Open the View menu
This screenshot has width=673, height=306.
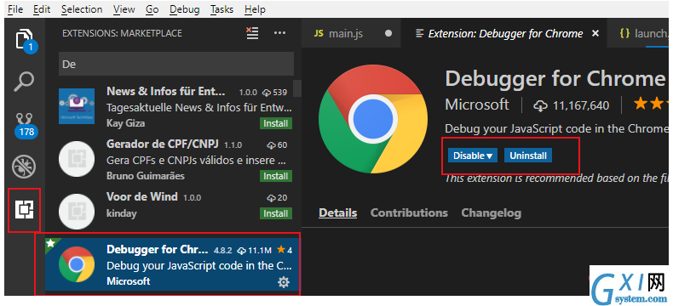[124, 9]
